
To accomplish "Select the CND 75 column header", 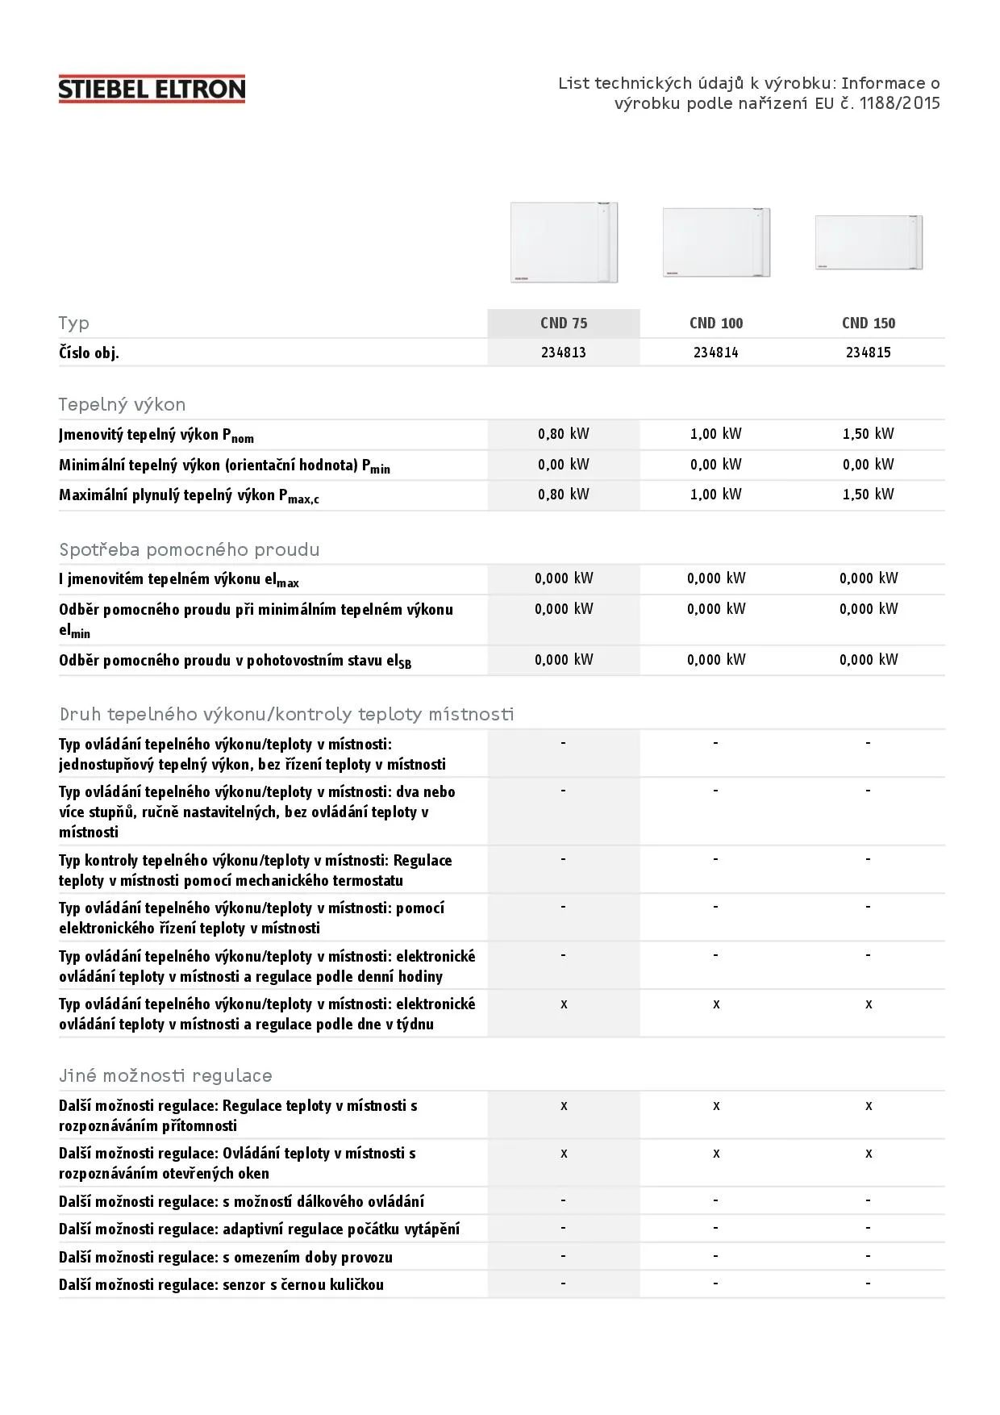I will [x=564, y=323].
